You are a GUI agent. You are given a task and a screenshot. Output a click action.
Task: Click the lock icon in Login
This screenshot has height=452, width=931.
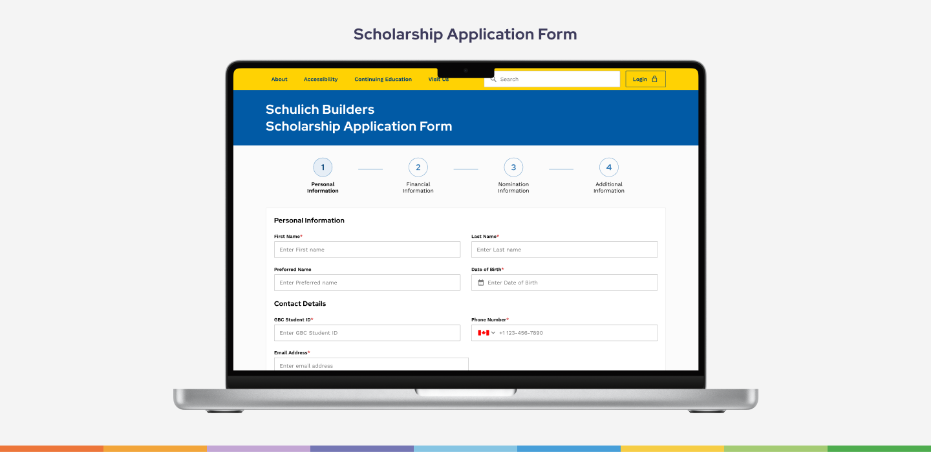654,79
